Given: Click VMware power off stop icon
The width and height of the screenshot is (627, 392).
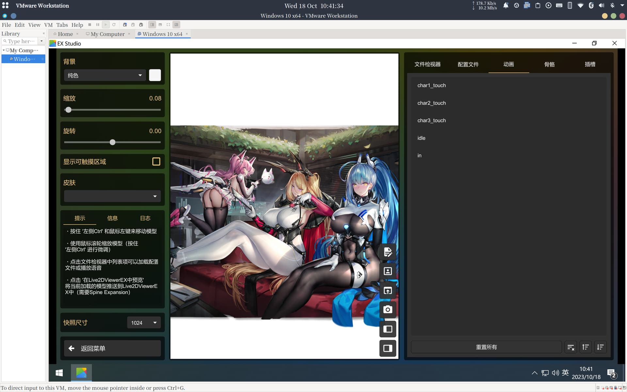Looking at the screenshot, I should point(89,24).
